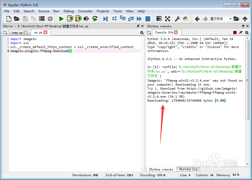Run cell and advance to next

(78, 19)
